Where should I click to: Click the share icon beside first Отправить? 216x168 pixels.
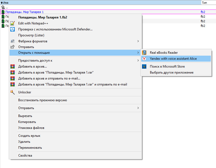[13, 47]
